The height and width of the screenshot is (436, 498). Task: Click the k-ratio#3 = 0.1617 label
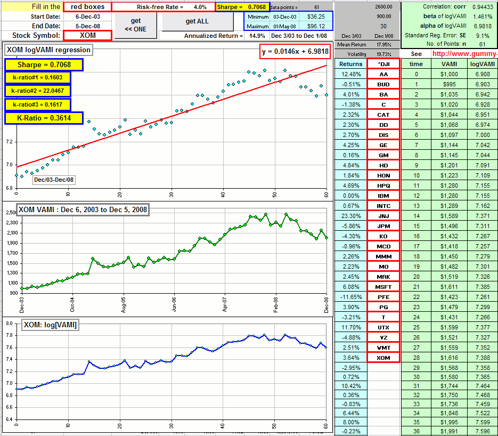tap(37, 104)
